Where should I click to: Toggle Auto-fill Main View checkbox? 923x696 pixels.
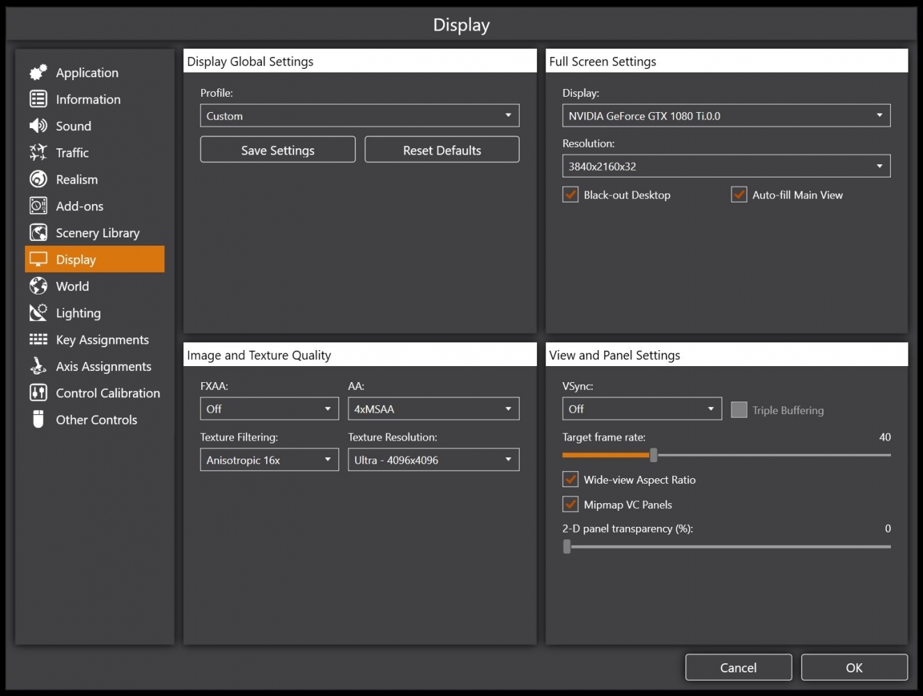point(739,195)
